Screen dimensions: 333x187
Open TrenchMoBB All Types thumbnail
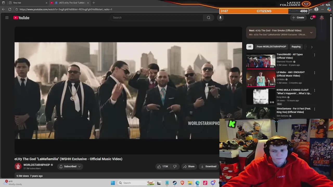coord(261,61)
